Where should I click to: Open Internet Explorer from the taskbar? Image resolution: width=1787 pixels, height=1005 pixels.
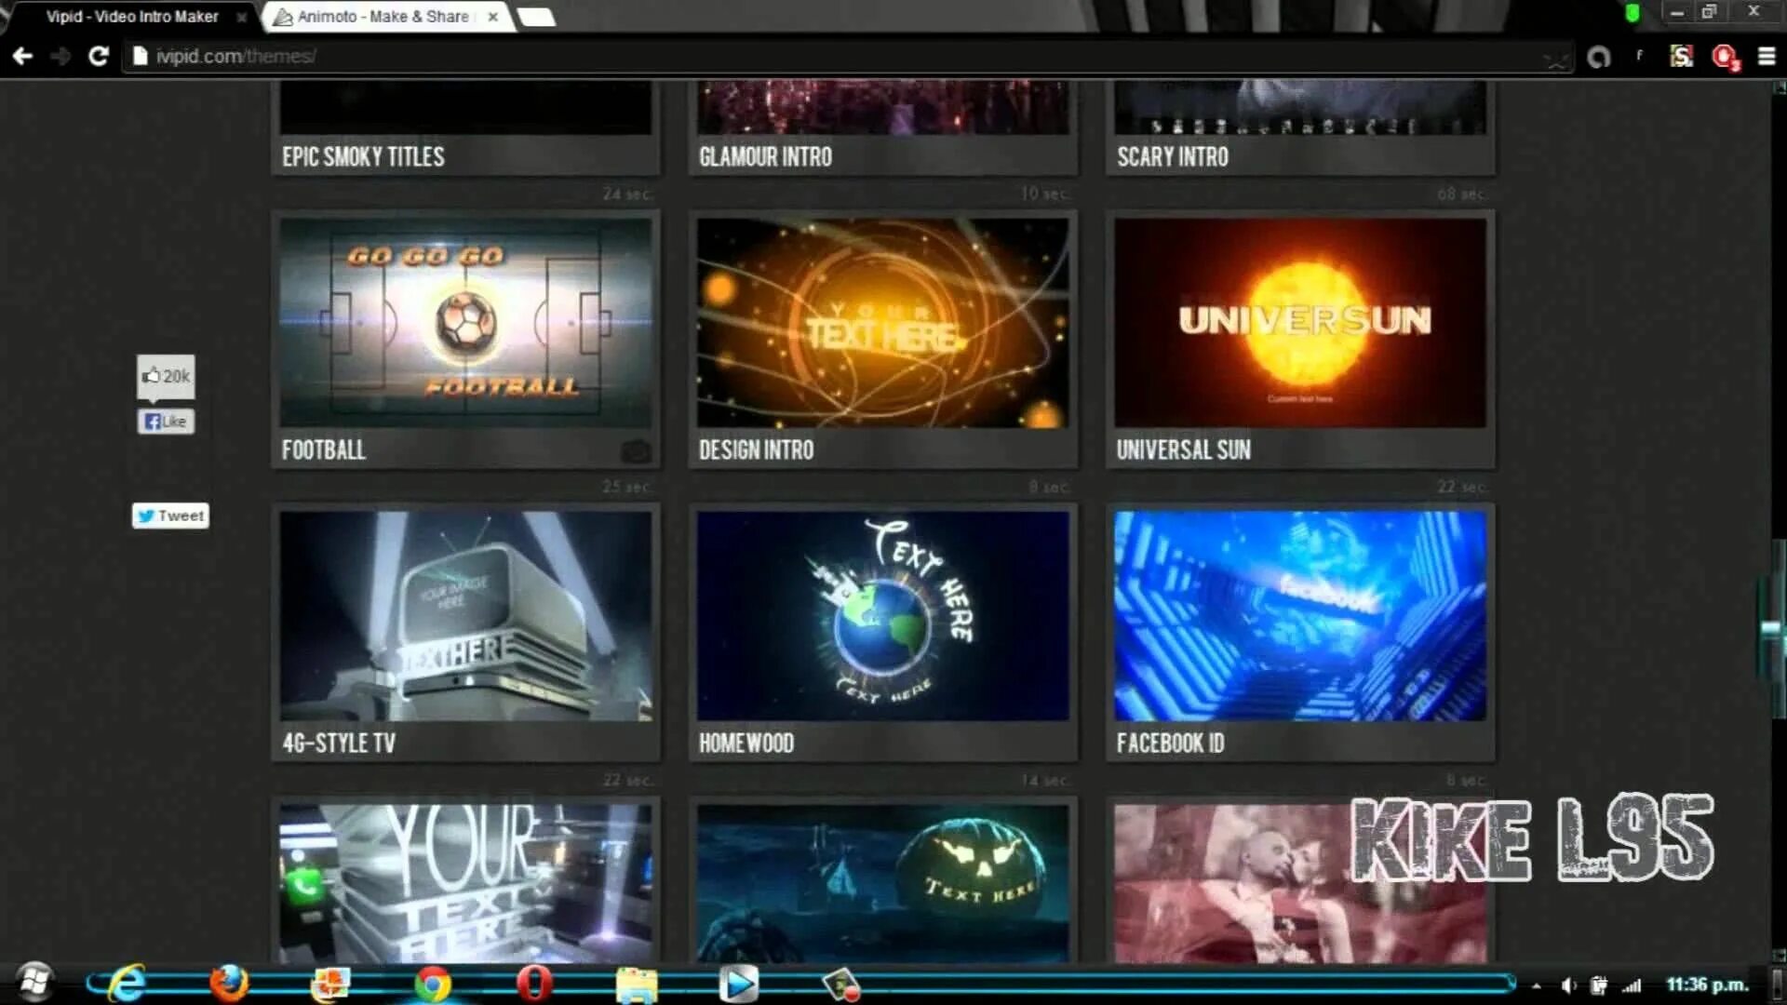(127, 984)
